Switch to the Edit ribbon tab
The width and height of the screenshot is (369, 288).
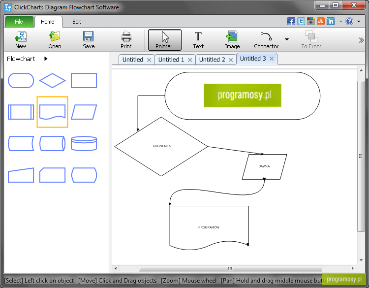click(77, 22)
